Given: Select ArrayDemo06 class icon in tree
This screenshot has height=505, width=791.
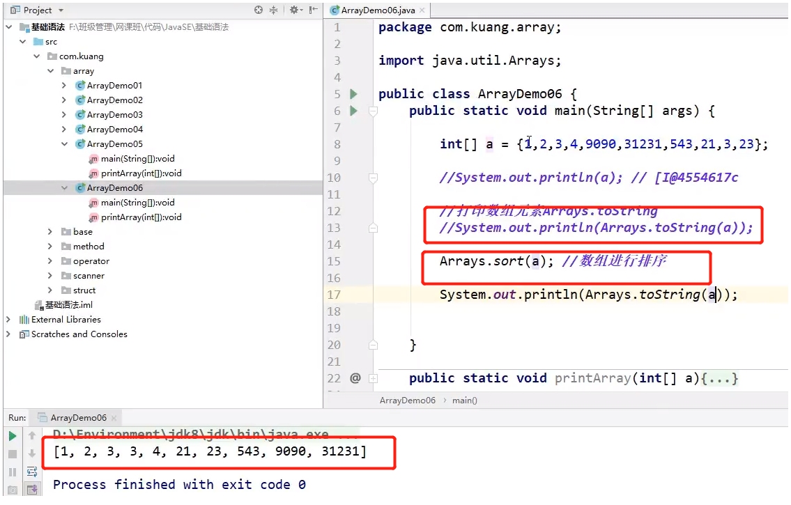Looking at the screenshot, I should [79, 187].
